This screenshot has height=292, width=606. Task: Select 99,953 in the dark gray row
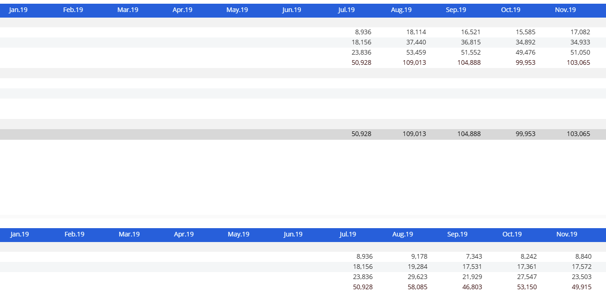pyautogui.click(x=525, y=134)
